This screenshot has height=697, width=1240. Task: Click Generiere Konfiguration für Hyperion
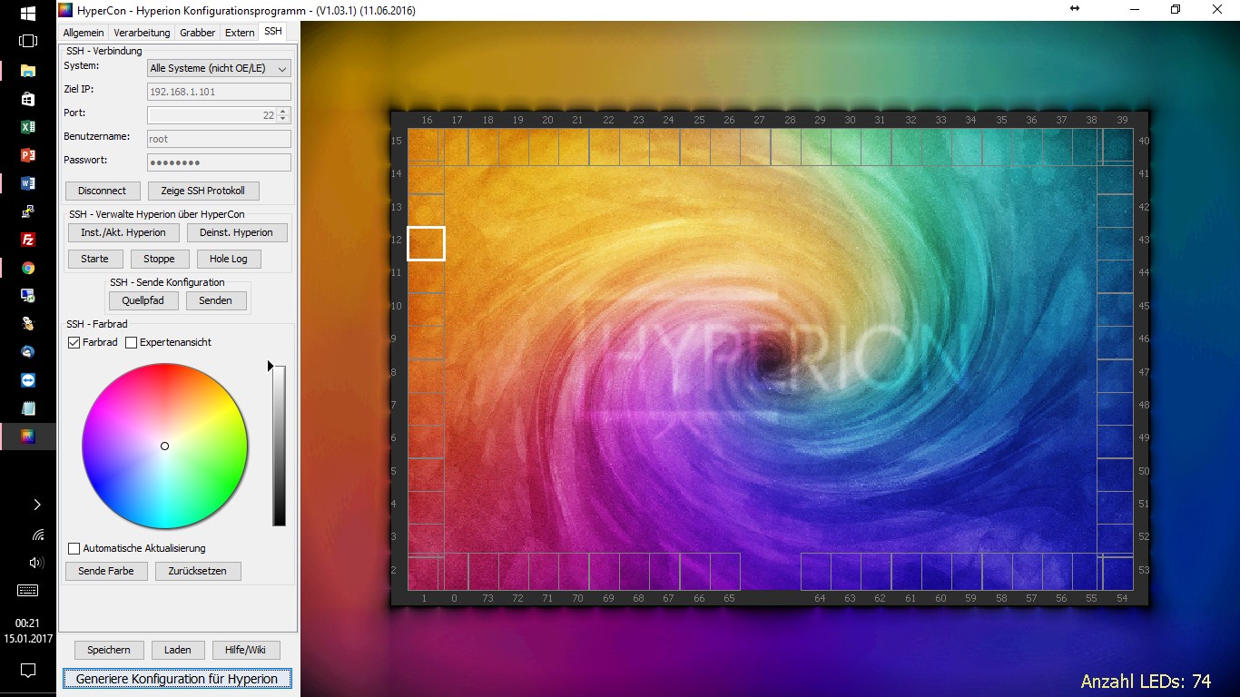point(177,679)
